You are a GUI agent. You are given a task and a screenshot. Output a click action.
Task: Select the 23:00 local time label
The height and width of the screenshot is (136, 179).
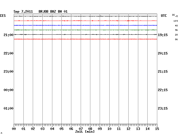[9, 72]
